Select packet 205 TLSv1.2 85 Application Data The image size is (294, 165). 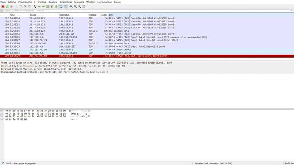click(147, 44)
